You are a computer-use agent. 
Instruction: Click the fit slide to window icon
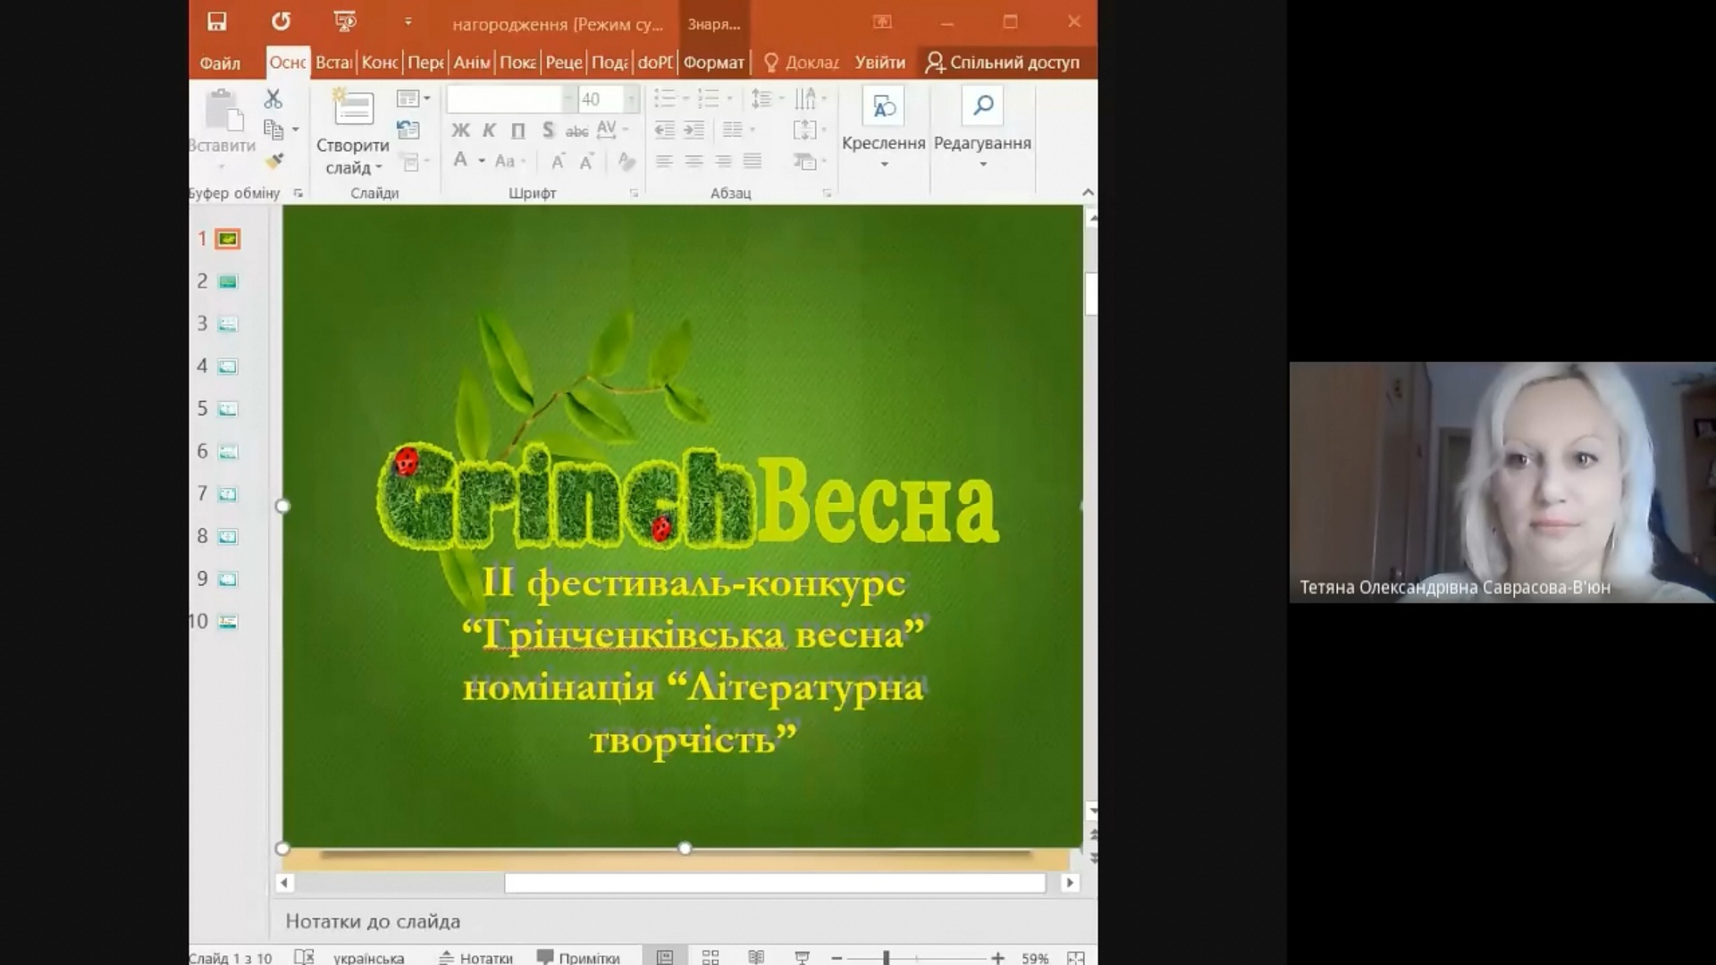click(x=1076, y=957)
